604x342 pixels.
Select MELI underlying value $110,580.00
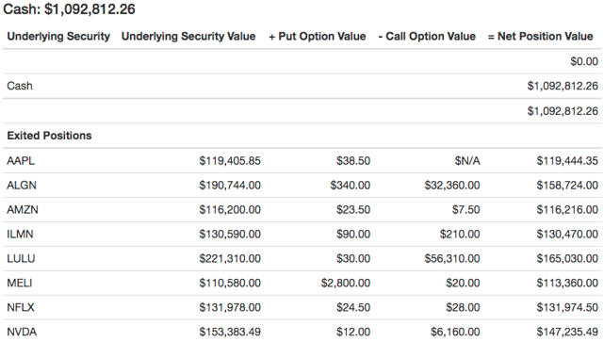tap(230, 283)
